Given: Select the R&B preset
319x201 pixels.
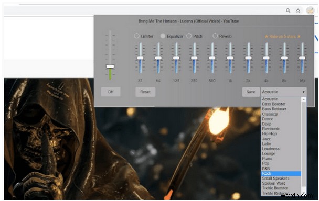Looking at the screenshot, I should [281, 169].
